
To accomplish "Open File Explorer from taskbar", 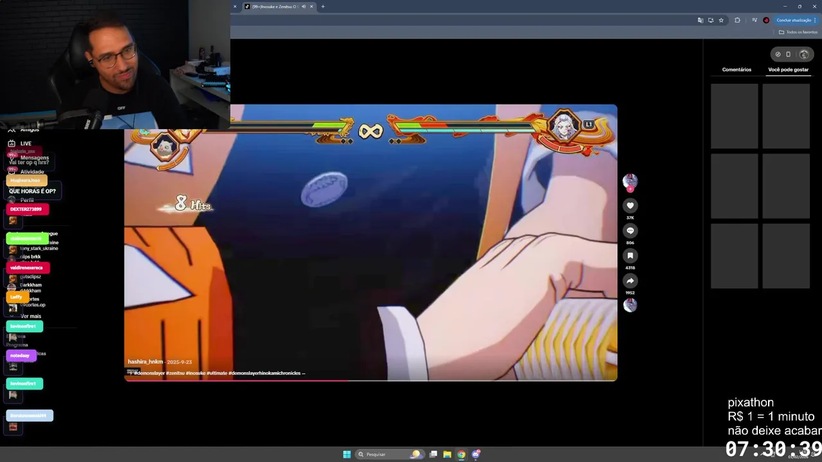I will [447, 454].
